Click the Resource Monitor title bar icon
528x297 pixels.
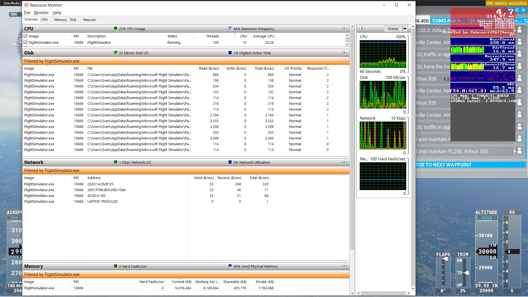pos(26,5)
